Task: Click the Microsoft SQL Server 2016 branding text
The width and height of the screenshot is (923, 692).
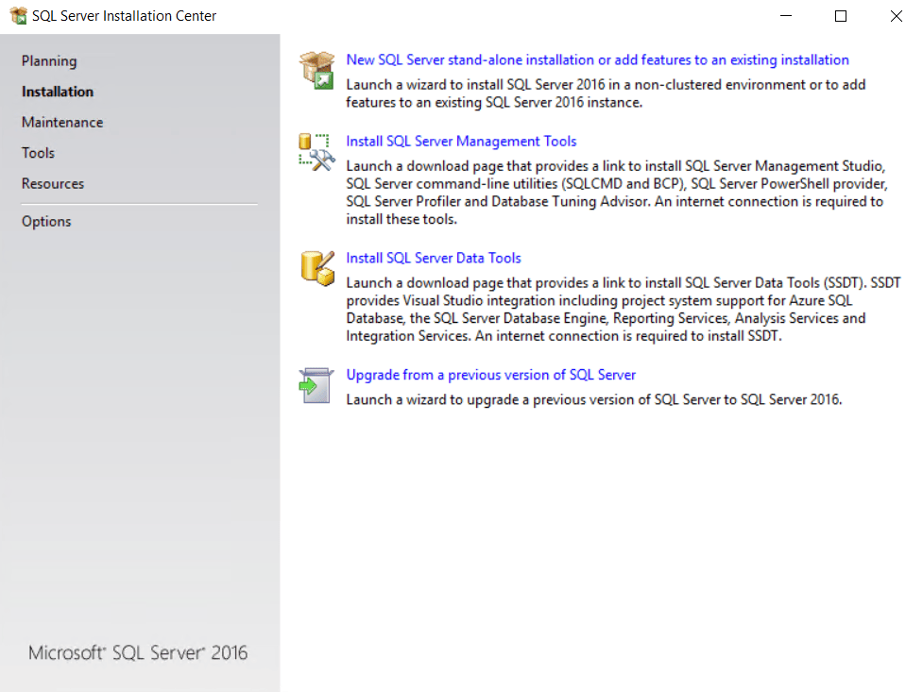Action: [x=138, y=651]
